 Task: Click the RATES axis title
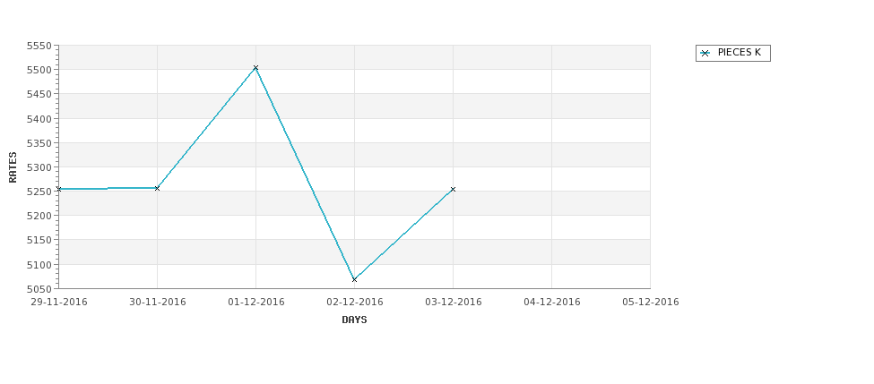[x=13, y=167]
